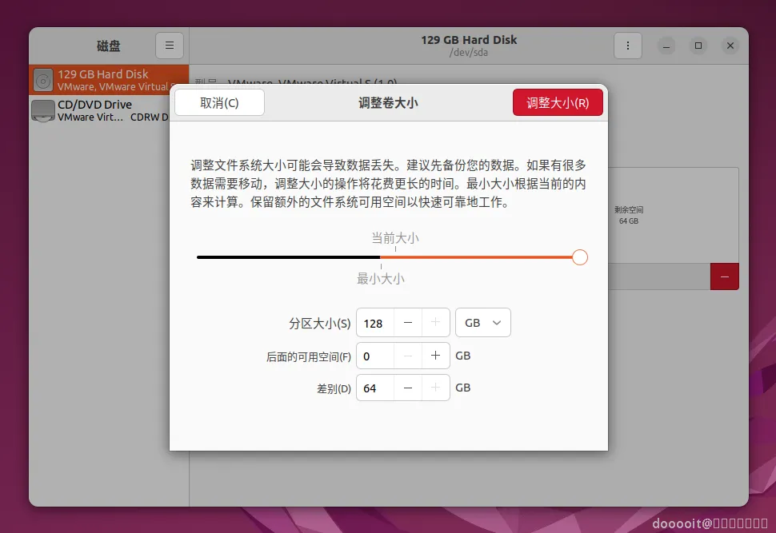Click the red delete partition minus icon

[x=724, y=276]
